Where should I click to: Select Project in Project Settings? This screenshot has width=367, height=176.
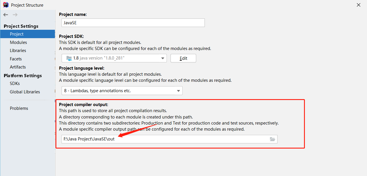pyautogui.click(x=27, y=34)
